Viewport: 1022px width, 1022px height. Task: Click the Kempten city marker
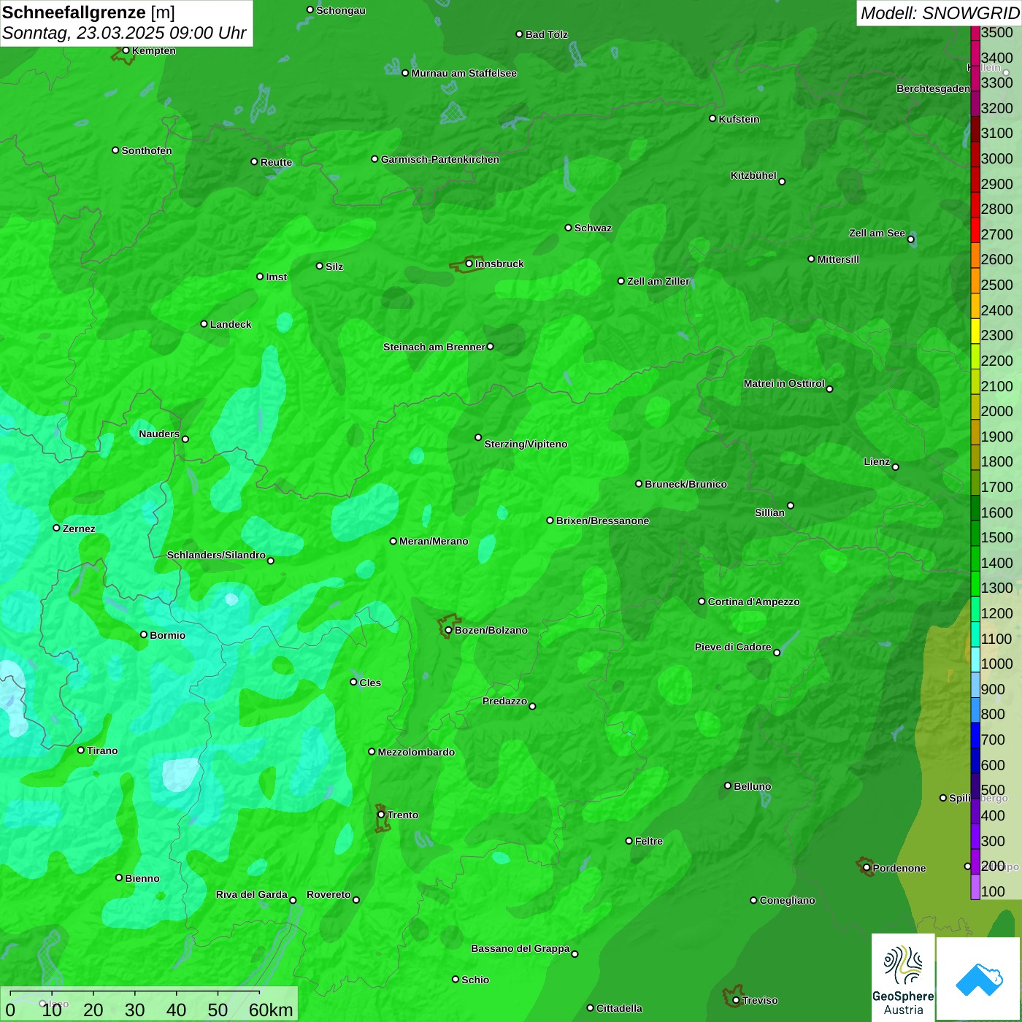(126, 50)
